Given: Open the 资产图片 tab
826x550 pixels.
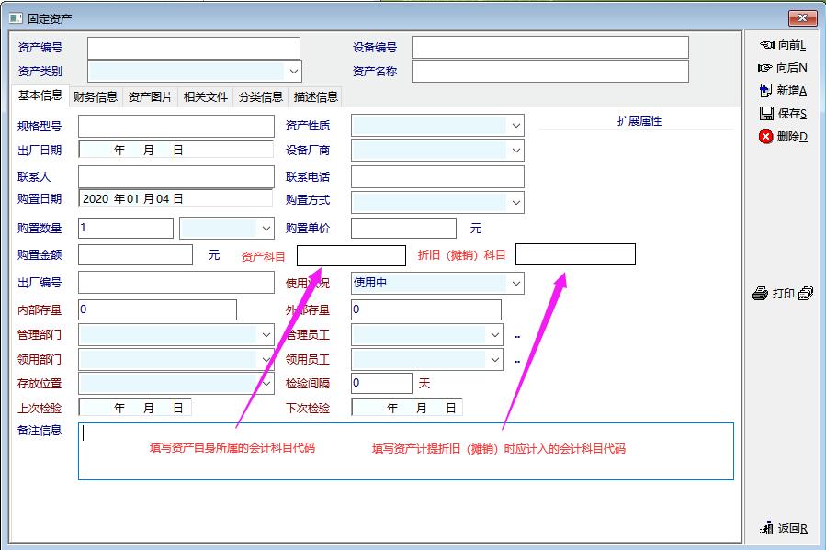Looking at the screenshot, I should 151,96.
